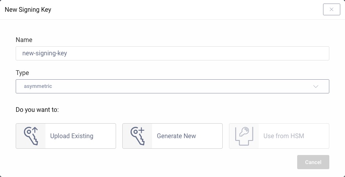This screenshot has height=177, width=345.
Task: Select the Generate New option
Action: 172,136
